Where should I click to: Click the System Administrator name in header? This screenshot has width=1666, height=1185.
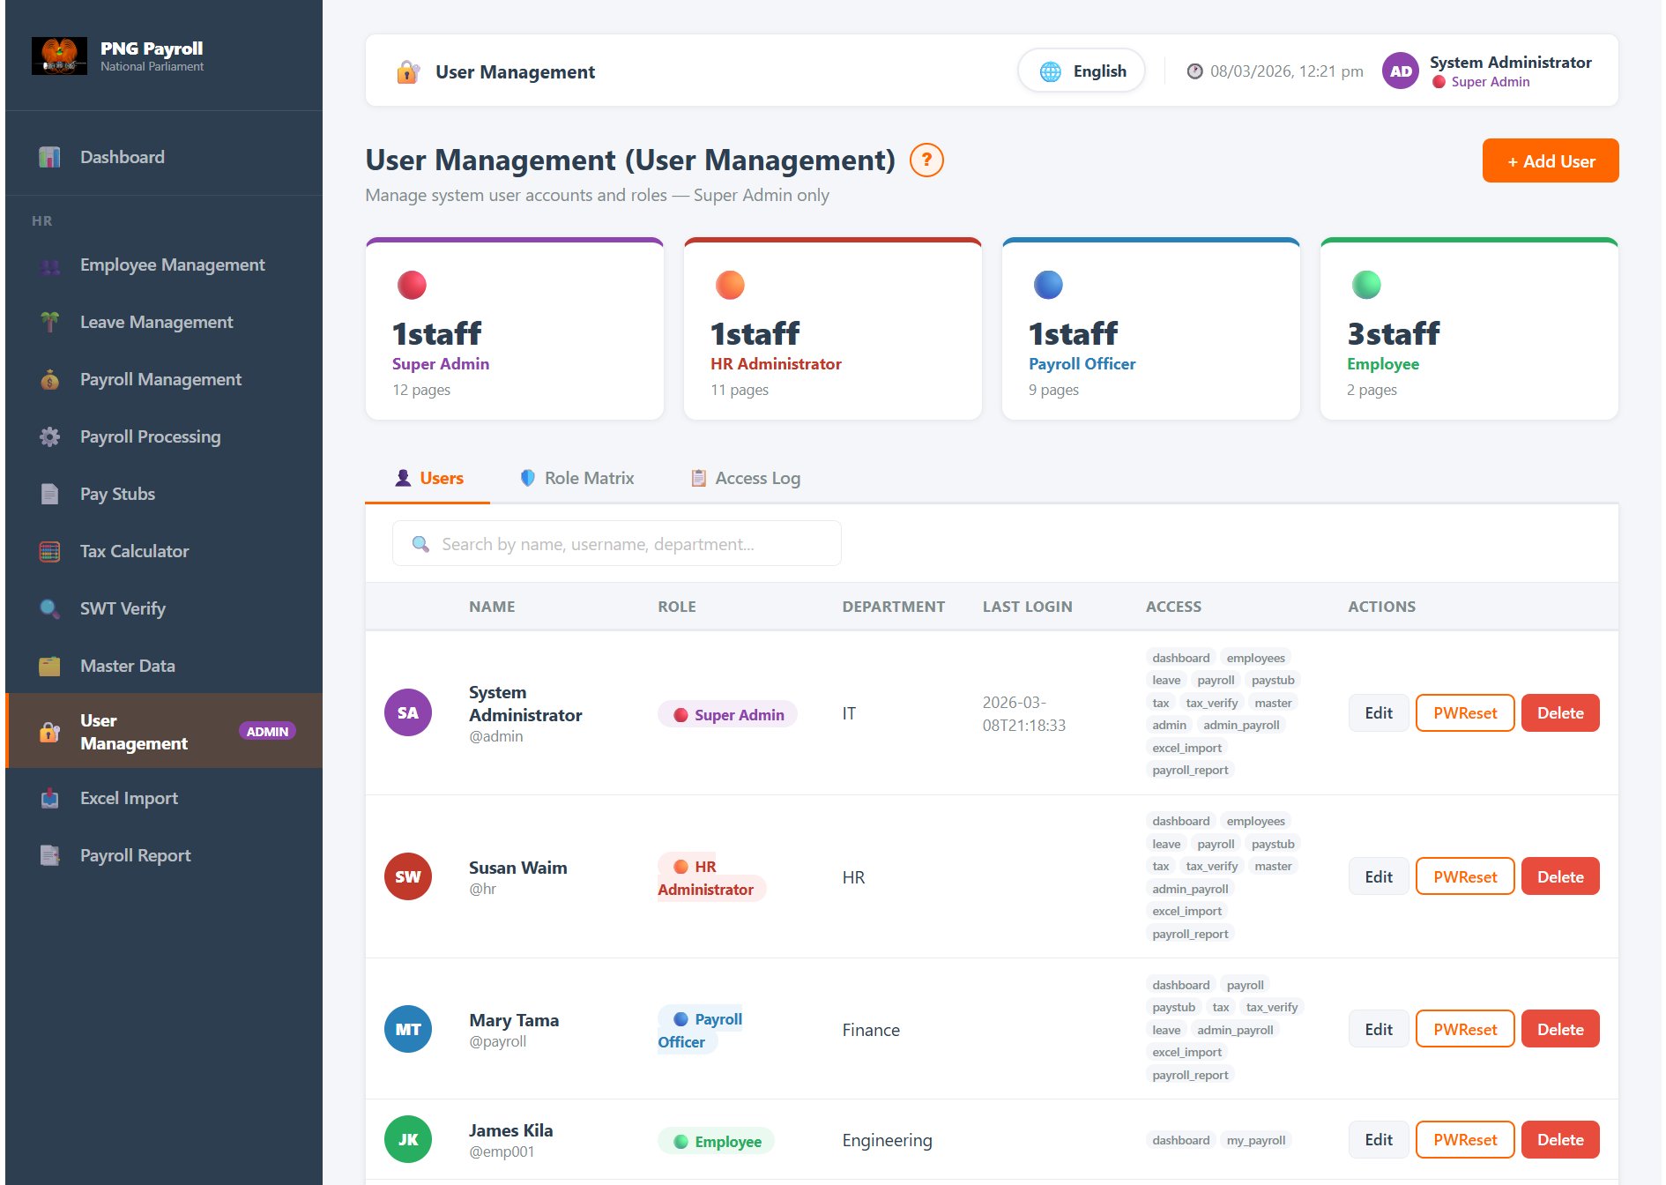1511,63
